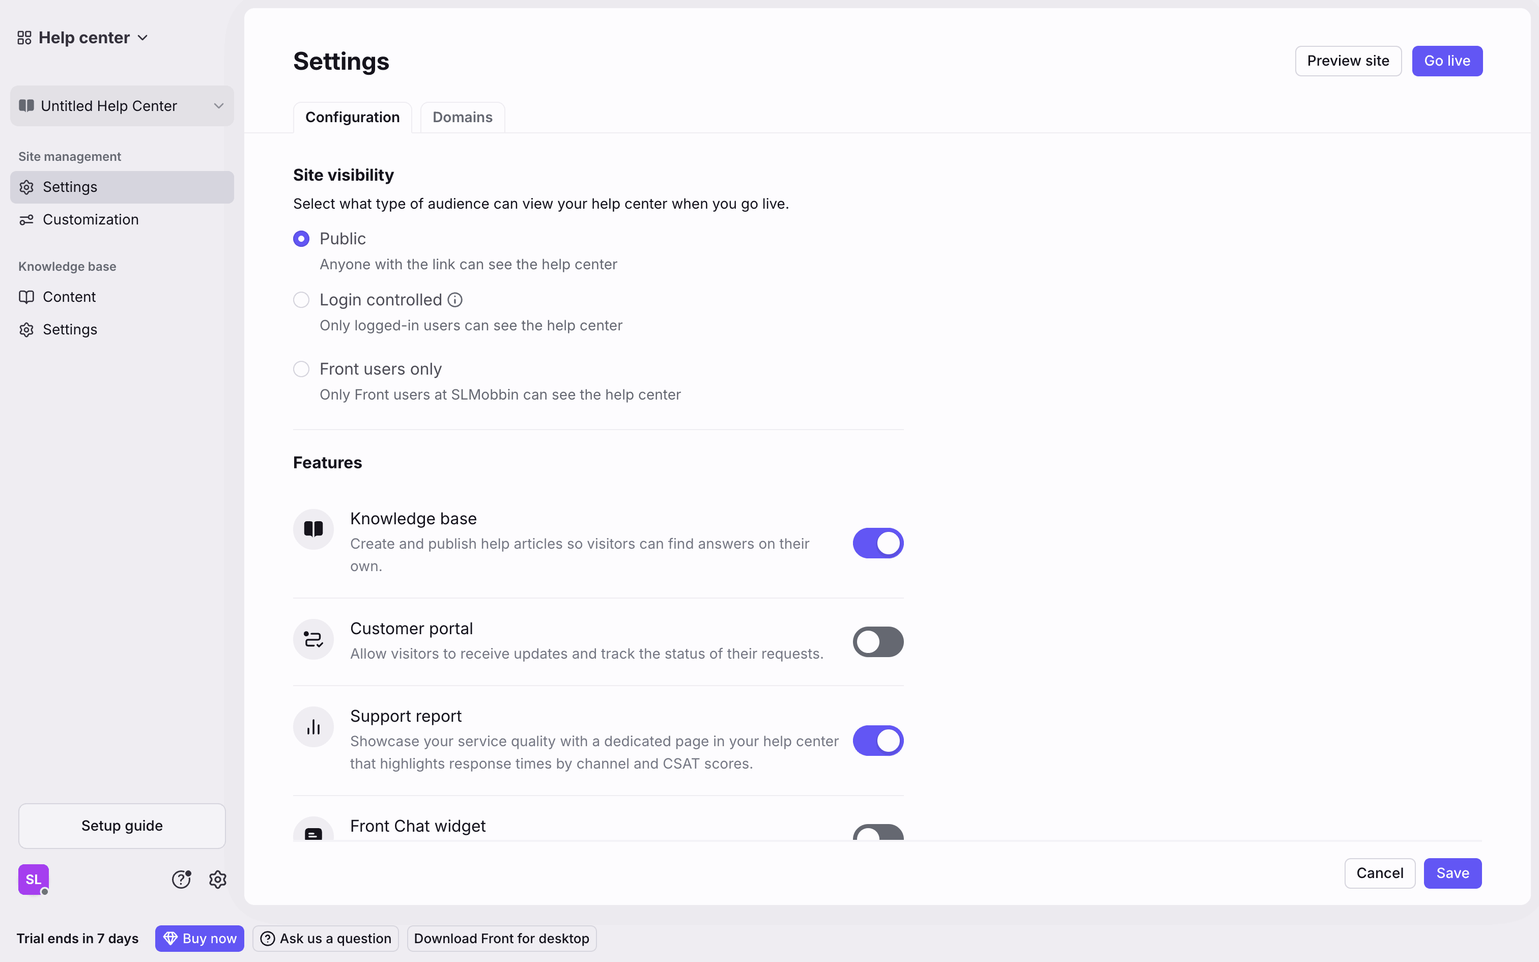Click the Login controlled info icon

click(454, 300)
